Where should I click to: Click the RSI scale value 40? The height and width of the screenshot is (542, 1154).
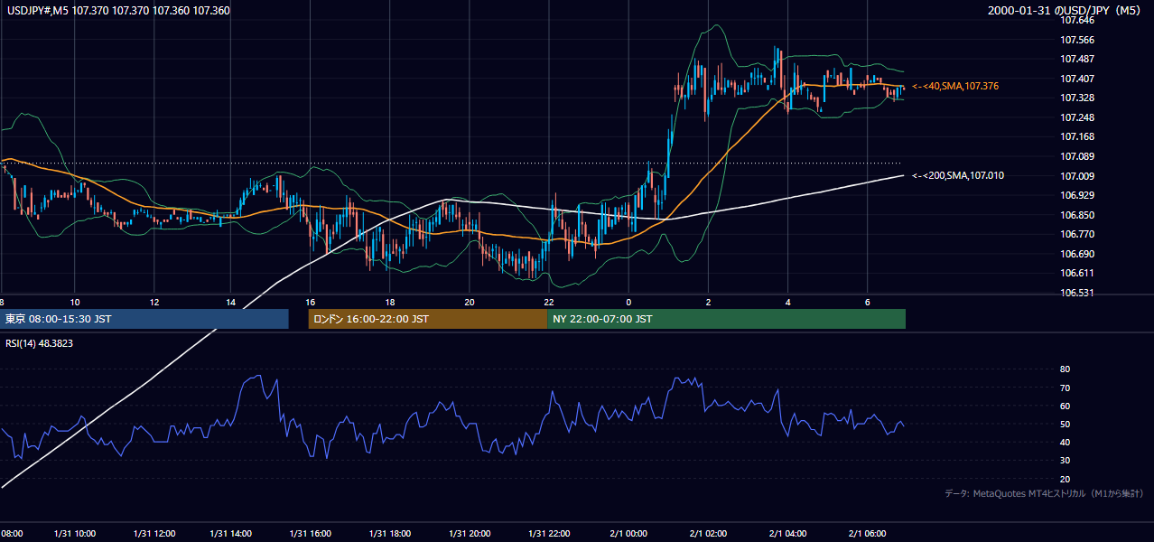(1065, 442)
